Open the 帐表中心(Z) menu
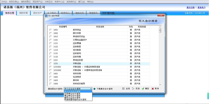209x104 pixels. 59,2
